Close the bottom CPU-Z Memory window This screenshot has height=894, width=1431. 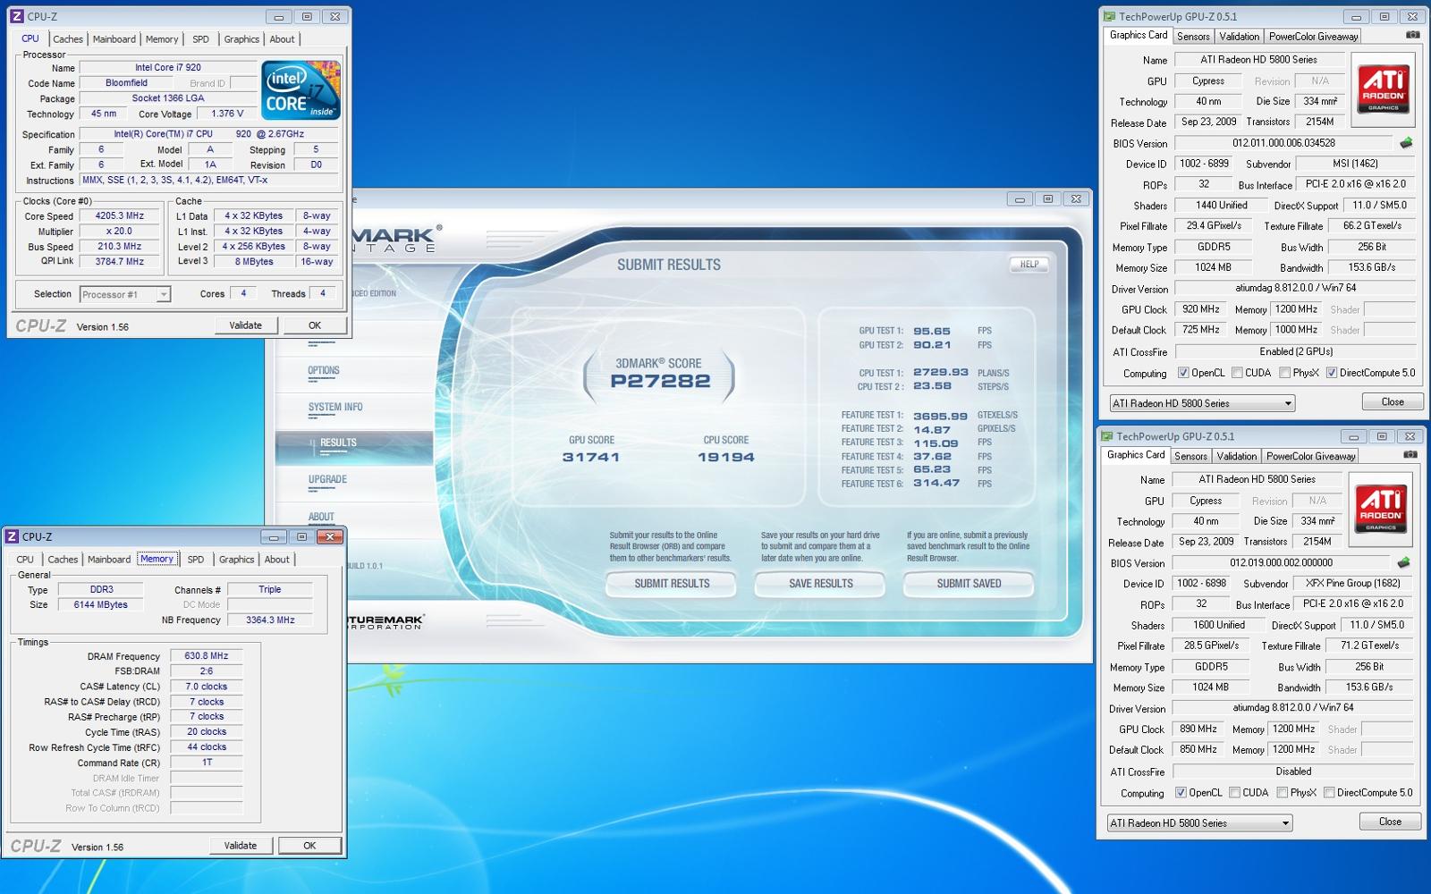(x=329, y=536)
